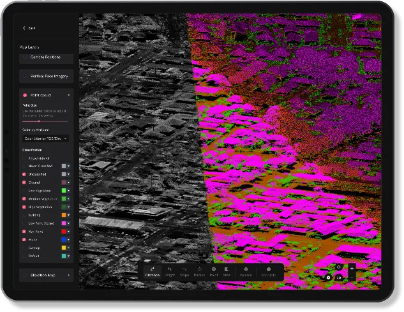Screen dimensions: 404x312
Task: Select the Area measurement tool
Action: 227,271
